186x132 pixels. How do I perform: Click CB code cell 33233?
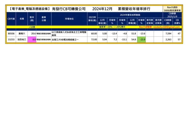11,40
